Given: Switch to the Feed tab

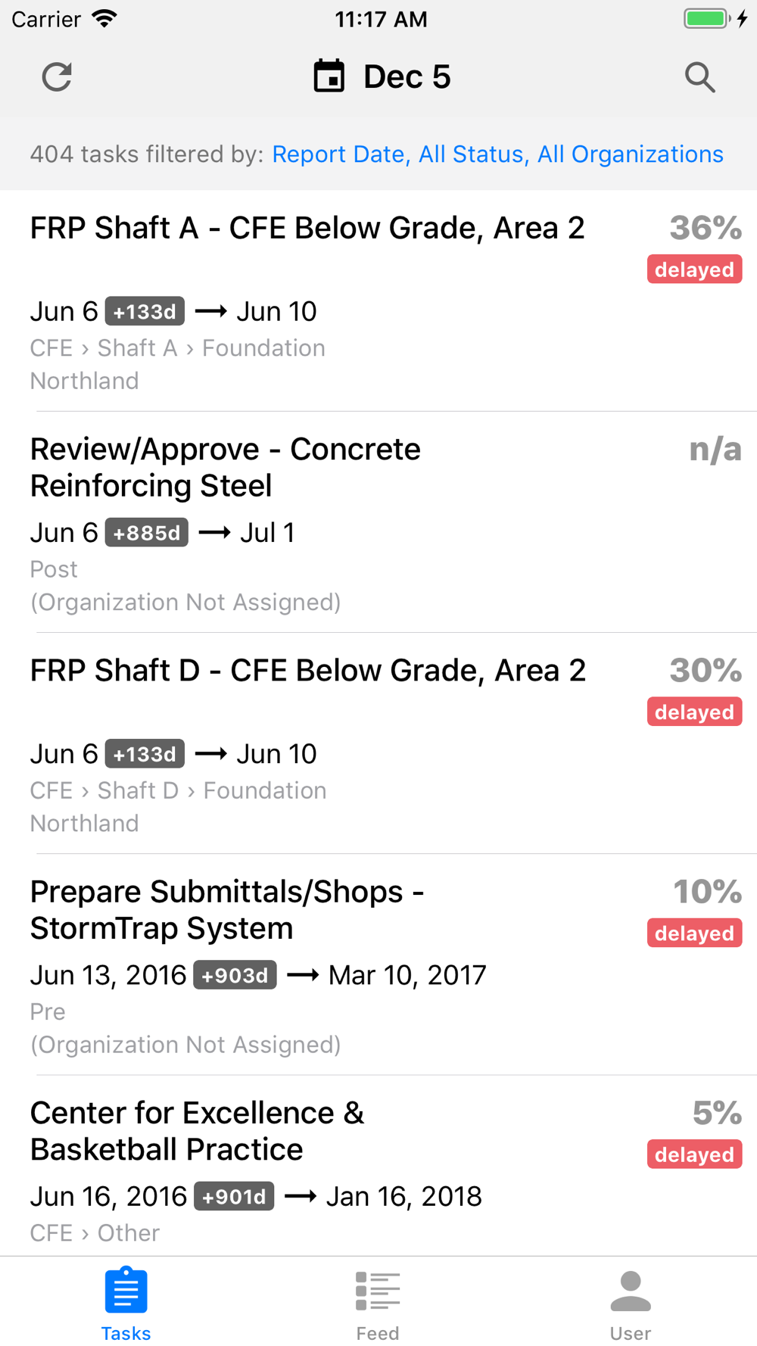Looking at the screenshot, I should [378, 1303].
